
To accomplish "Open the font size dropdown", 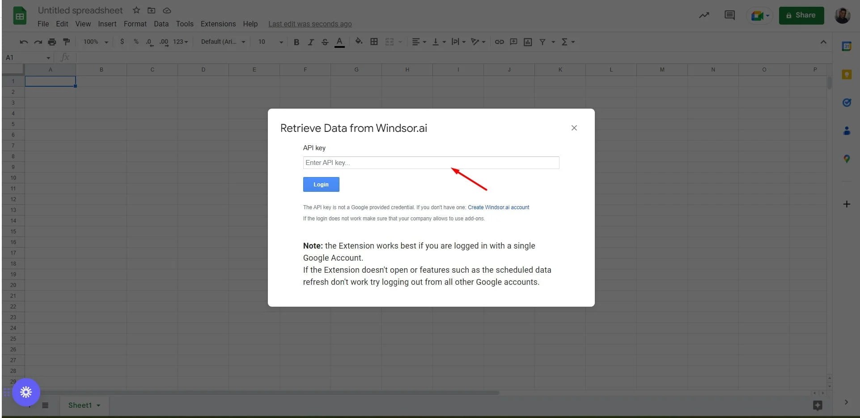I will point(281,42).
